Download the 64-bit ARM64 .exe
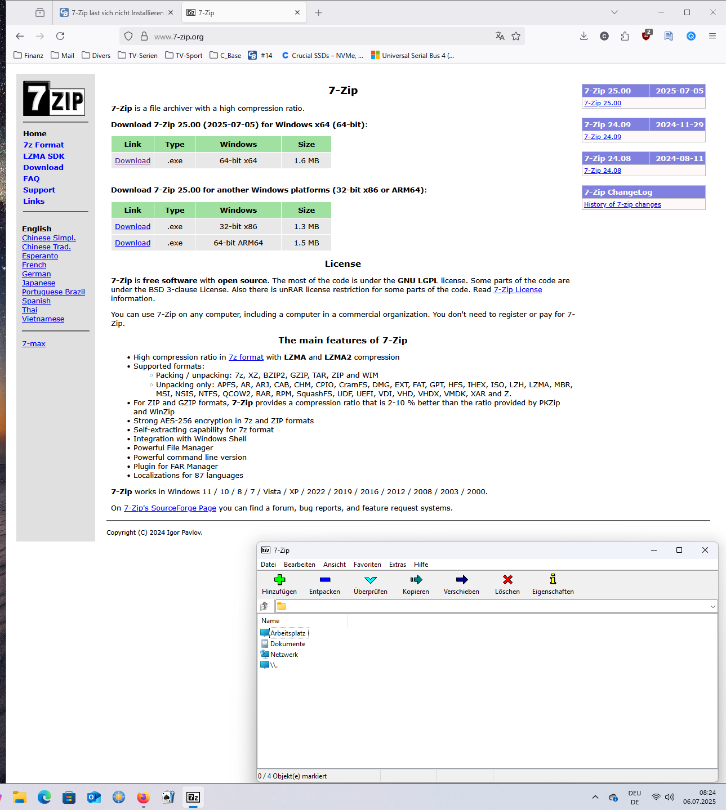 [132, 243]
